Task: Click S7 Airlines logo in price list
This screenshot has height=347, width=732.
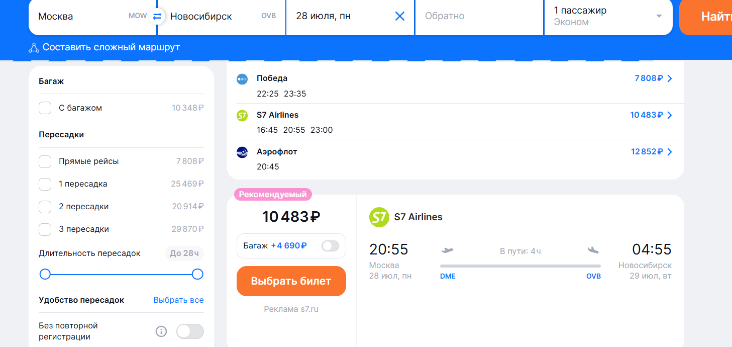Action: 242,115
